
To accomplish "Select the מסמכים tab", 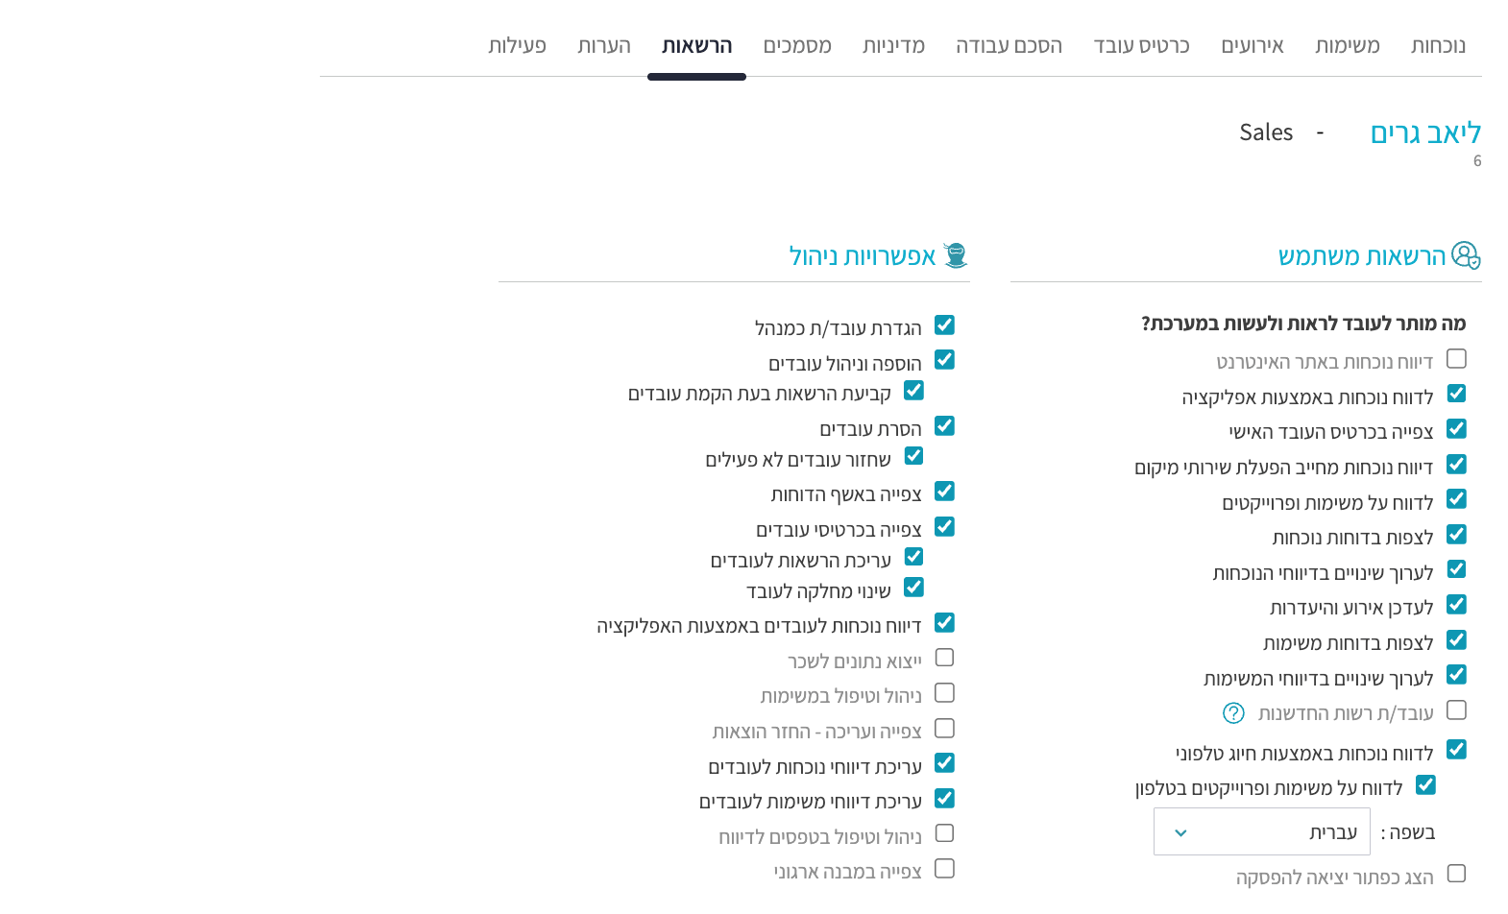I will 797,46.
